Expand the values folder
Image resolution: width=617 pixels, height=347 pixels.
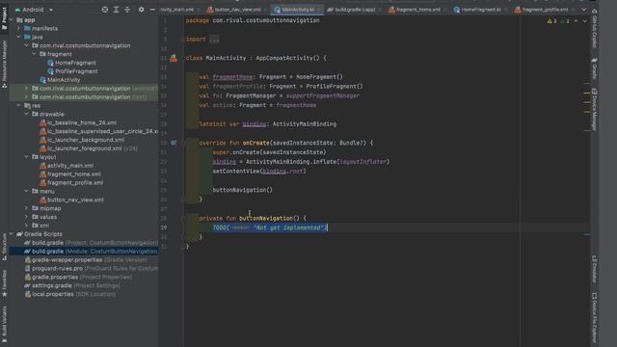click(26, 217)
